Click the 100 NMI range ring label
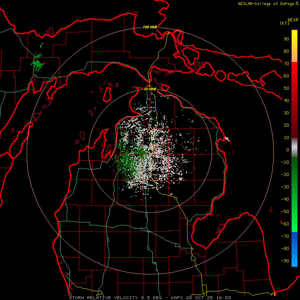 (x=150, y=27)
